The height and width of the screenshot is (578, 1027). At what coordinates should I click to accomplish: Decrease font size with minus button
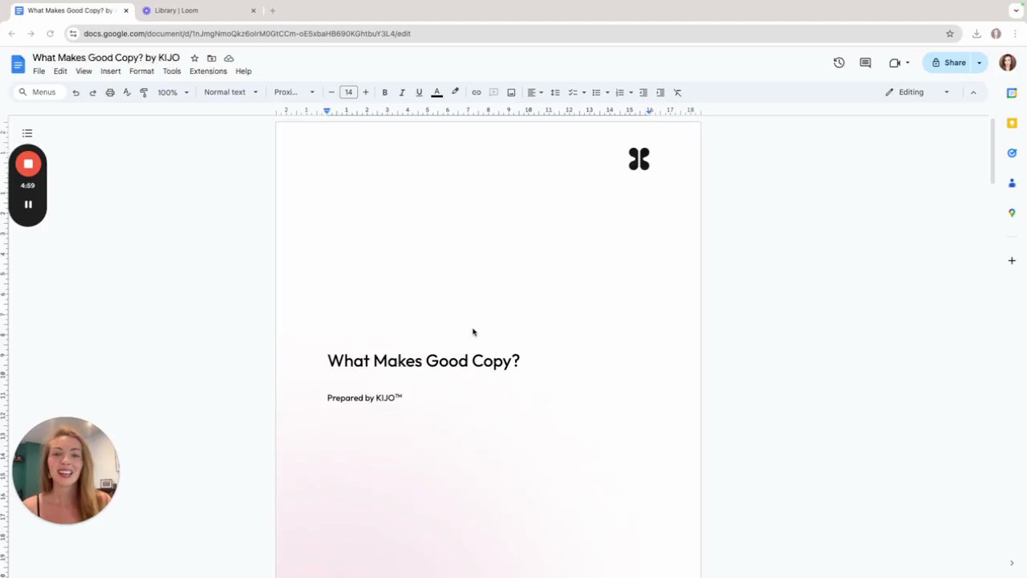[x=331, y=92]
